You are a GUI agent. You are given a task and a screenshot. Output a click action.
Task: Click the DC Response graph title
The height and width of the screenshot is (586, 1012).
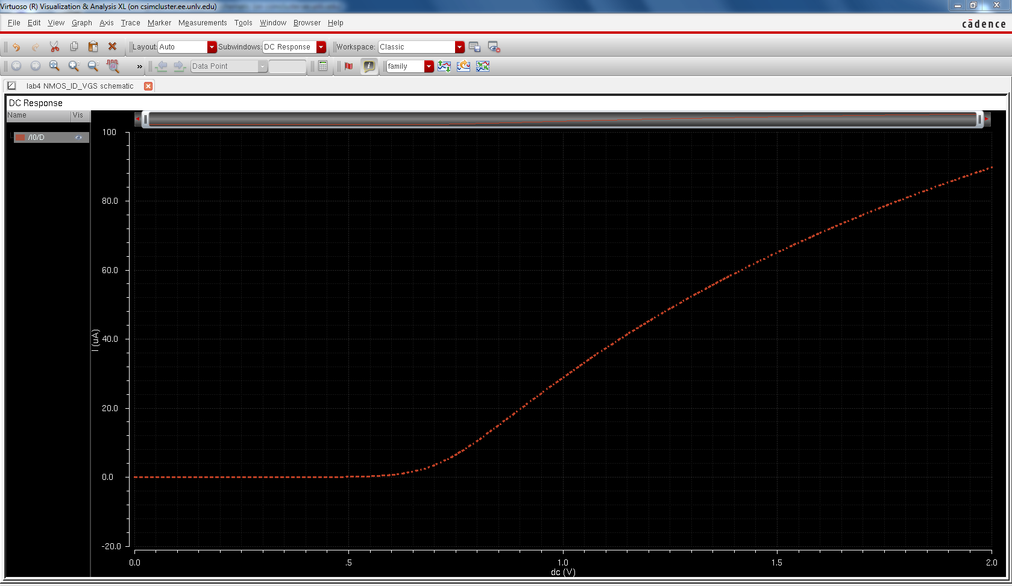(x=36, y=103)
